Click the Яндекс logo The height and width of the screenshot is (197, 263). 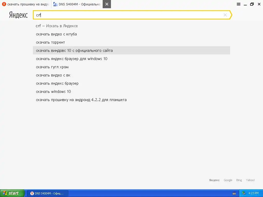[x=18, y=15]
